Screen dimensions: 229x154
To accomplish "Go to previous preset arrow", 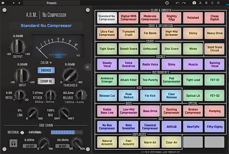I will pos(14,3).
